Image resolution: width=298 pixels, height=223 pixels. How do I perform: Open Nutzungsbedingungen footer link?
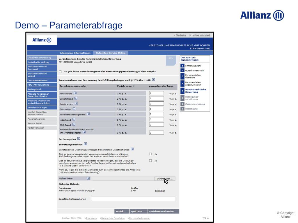(139, 218)
